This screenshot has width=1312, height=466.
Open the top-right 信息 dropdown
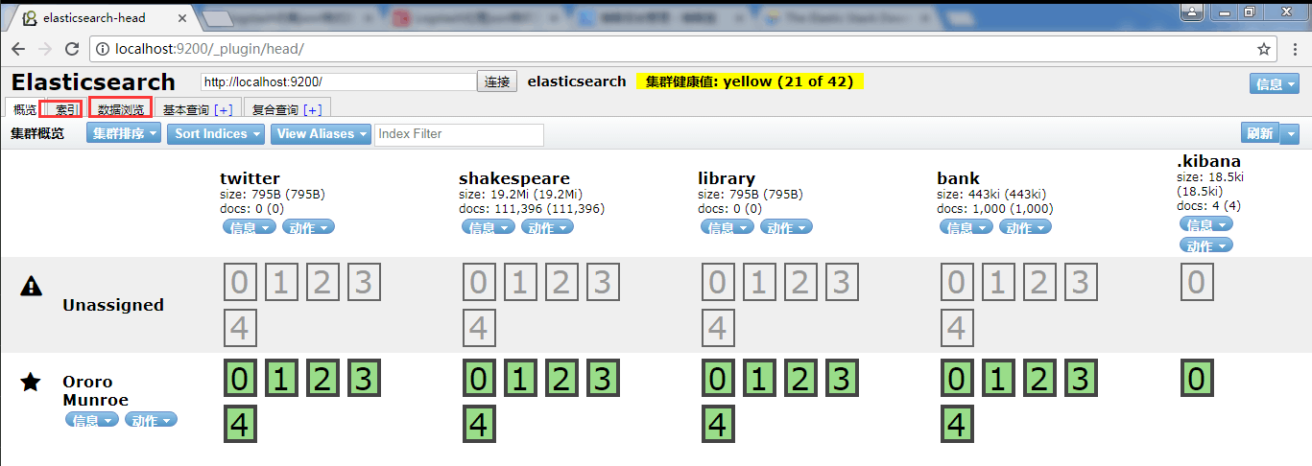1275,83
